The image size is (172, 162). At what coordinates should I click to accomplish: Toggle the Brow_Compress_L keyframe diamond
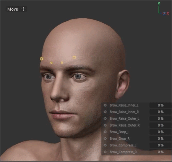[105, 145]
